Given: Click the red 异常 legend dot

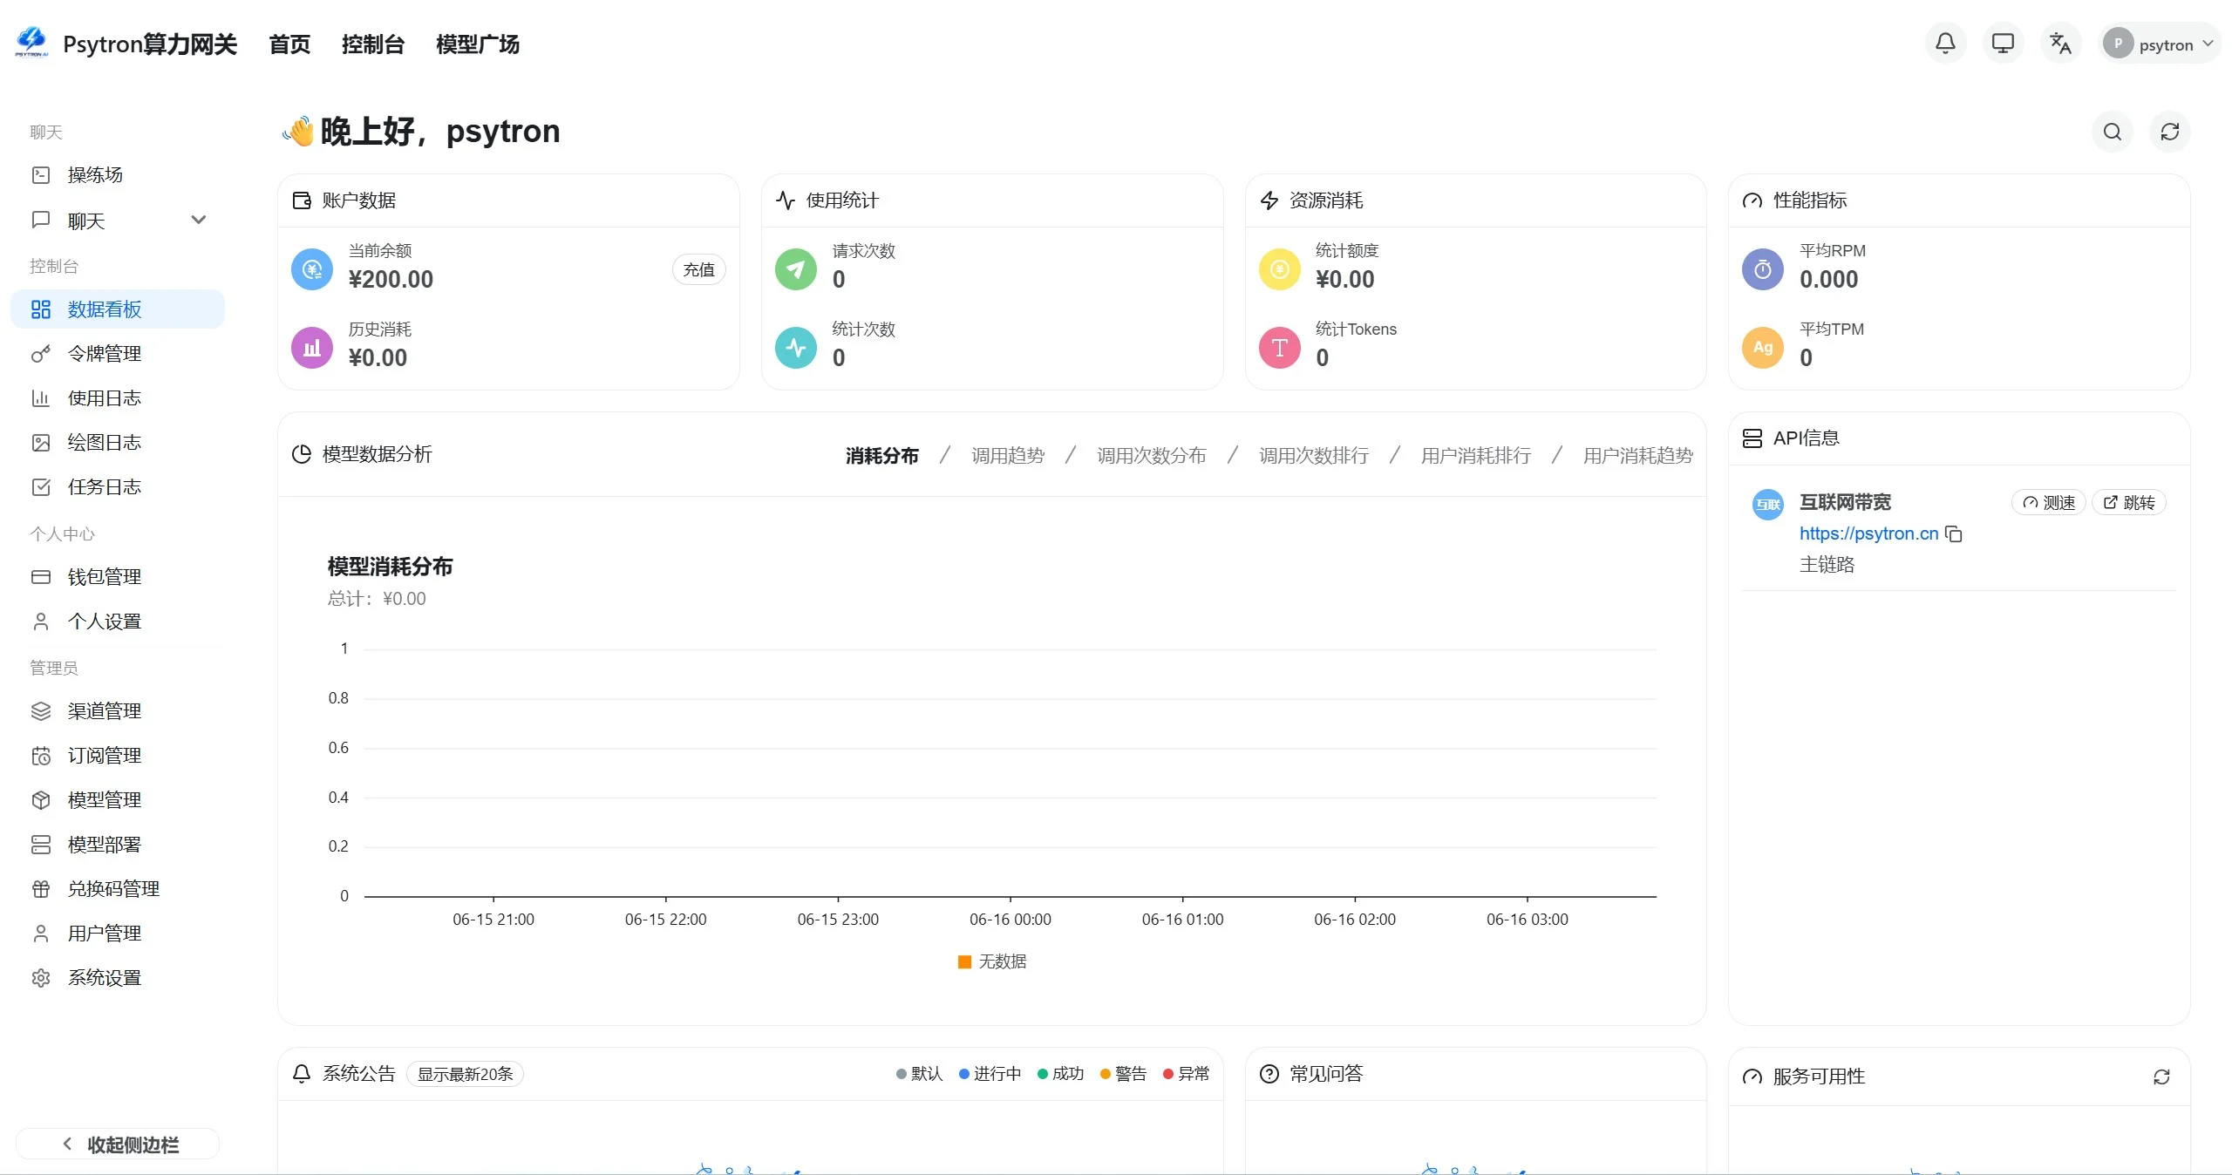Looking at the screenshot, I should (x=1168, y=1074).
